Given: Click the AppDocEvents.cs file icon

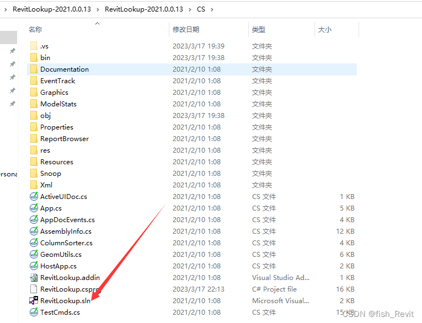Looking at the screenshot, I should point(34,219).
